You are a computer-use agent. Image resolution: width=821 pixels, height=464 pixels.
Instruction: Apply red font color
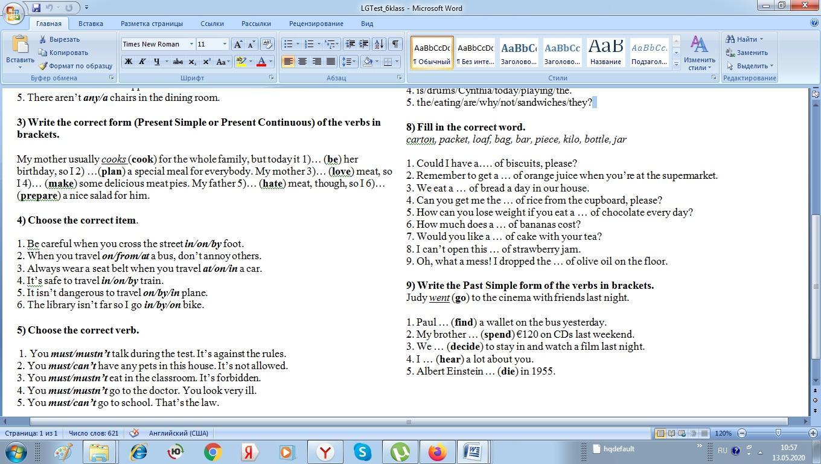[261, 62]
